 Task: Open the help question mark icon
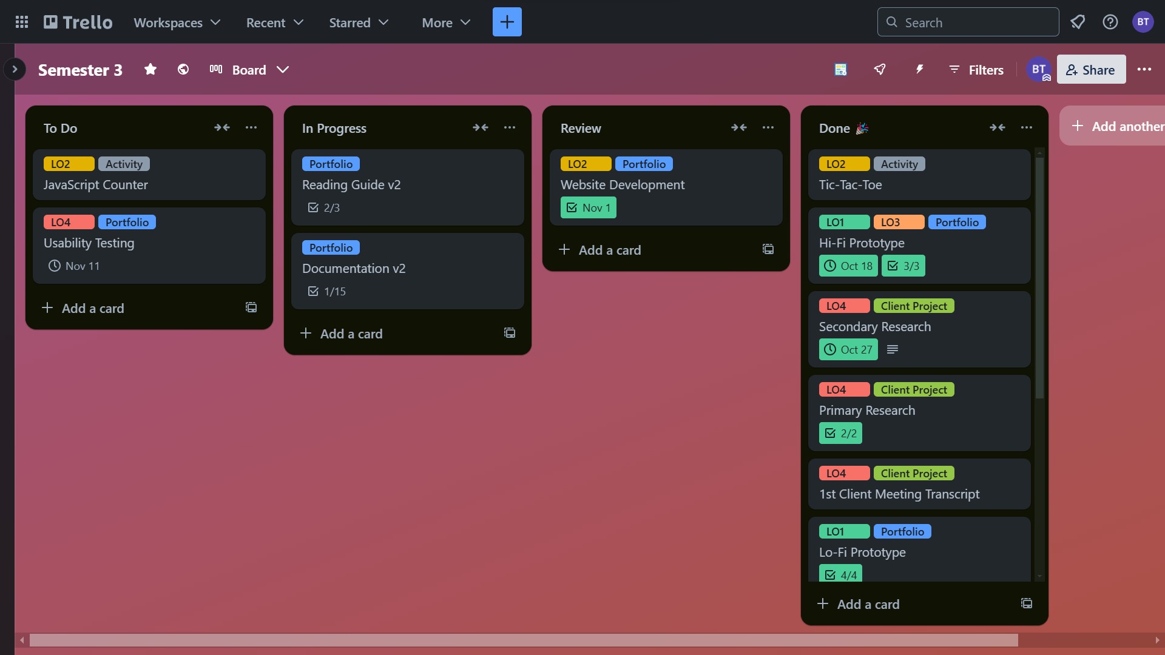coord(1110,22)
